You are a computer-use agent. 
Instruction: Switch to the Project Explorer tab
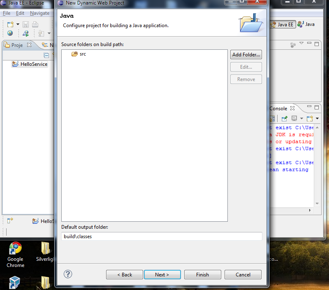(x=14, y=45)
